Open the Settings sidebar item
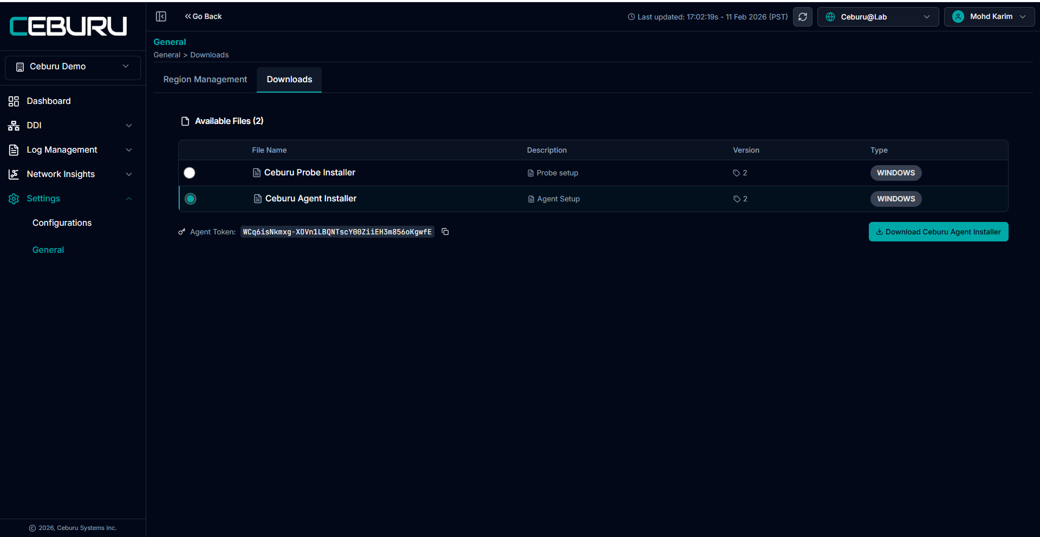The width and height of the screenshot is (1040, 537). tap(43, 199)
